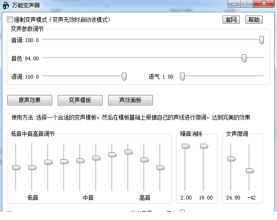This screenshot has width=277, height=220.
Task: Click the 噪音消除 group title
Action: click(x=191, y=134)
